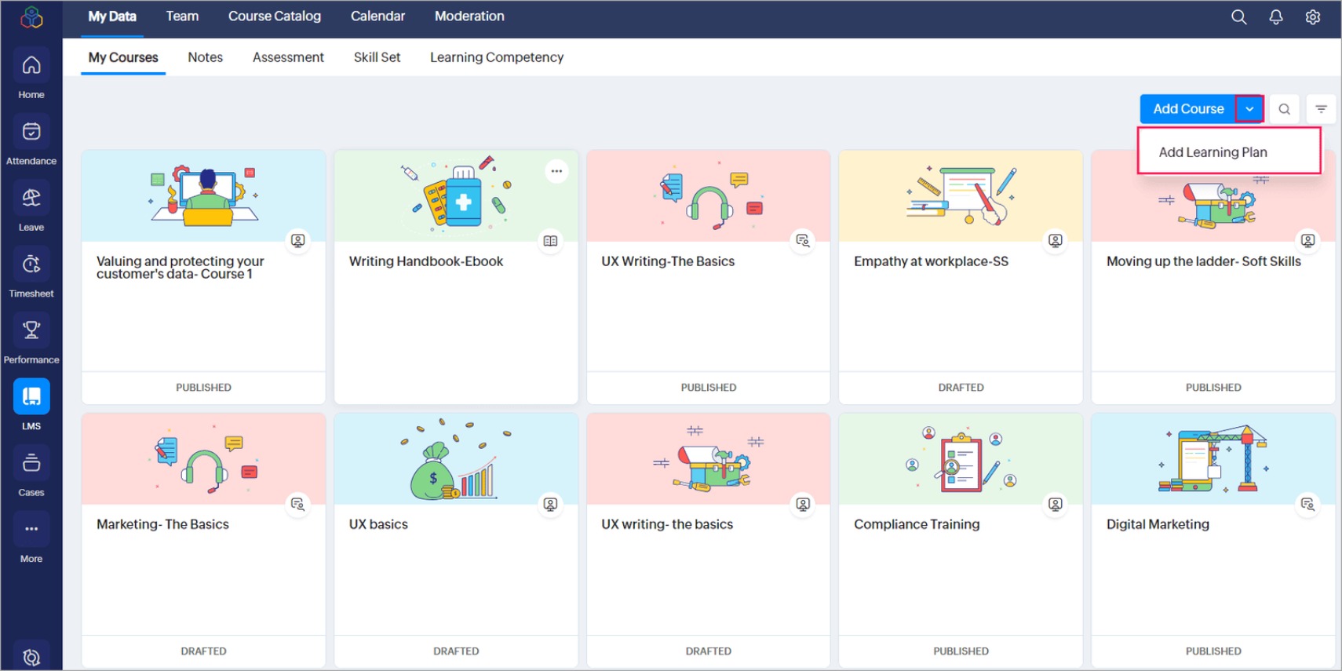Click DRAFTED status on UX basics card

[456, 651]
